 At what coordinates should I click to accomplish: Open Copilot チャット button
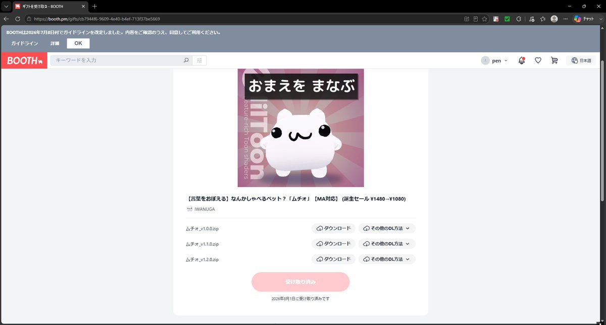click(584, 19)
